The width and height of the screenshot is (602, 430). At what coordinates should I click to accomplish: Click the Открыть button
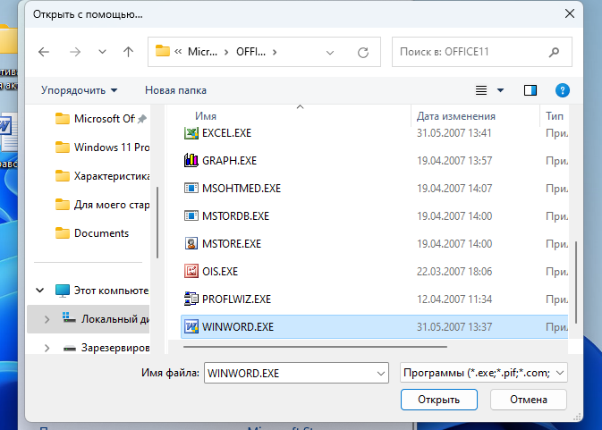pos(439,400)
